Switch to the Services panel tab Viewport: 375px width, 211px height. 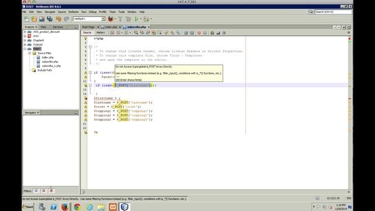pyautogui.click(x=58, y=27)
